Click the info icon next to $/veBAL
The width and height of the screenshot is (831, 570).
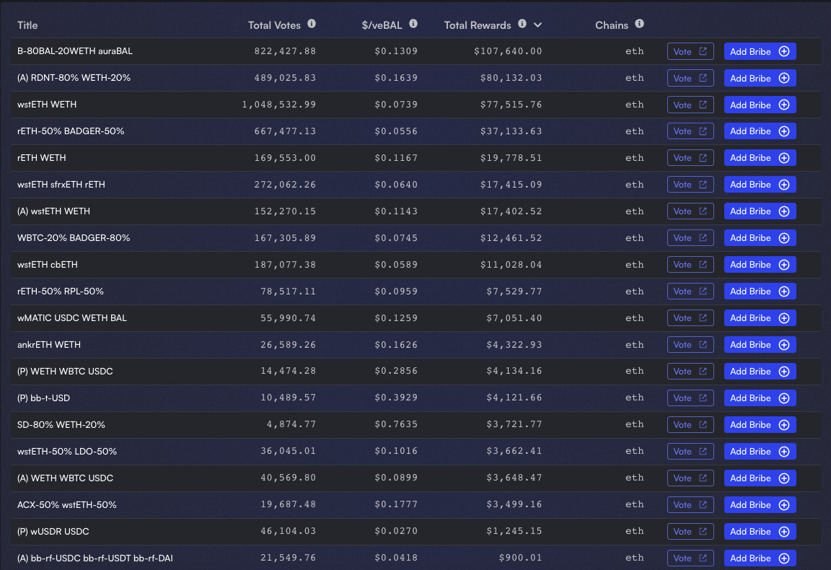[x=413, y=24]
